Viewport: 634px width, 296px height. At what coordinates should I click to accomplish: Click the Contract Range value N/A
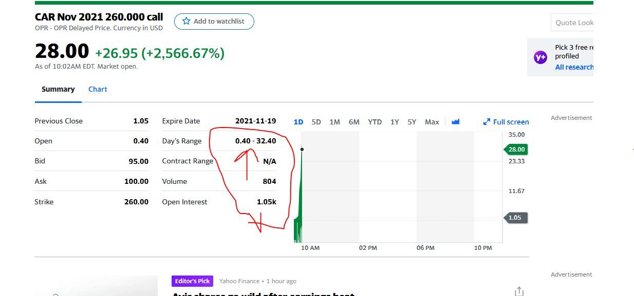point(270,161)
